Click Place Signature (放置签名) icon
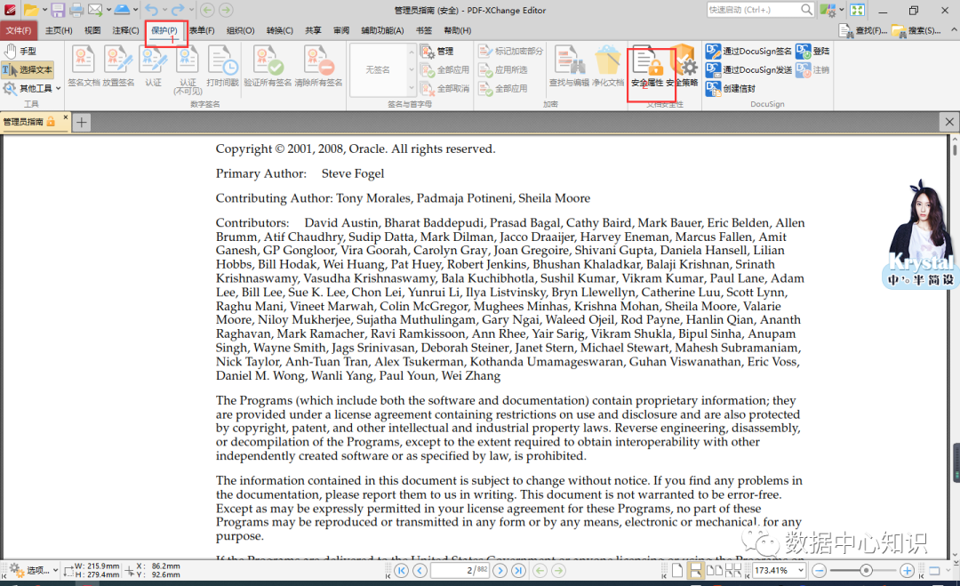 [119, 66]
